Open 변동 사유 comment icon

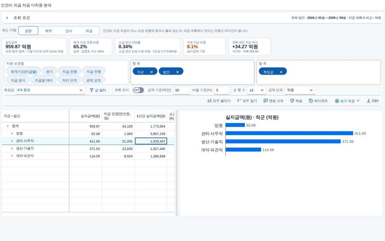(265, 101)
